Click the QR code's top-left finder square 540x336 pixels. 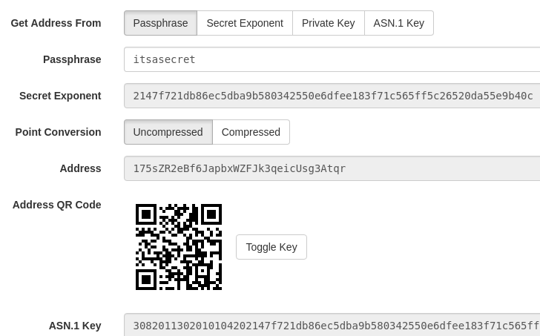pos(146,214)
